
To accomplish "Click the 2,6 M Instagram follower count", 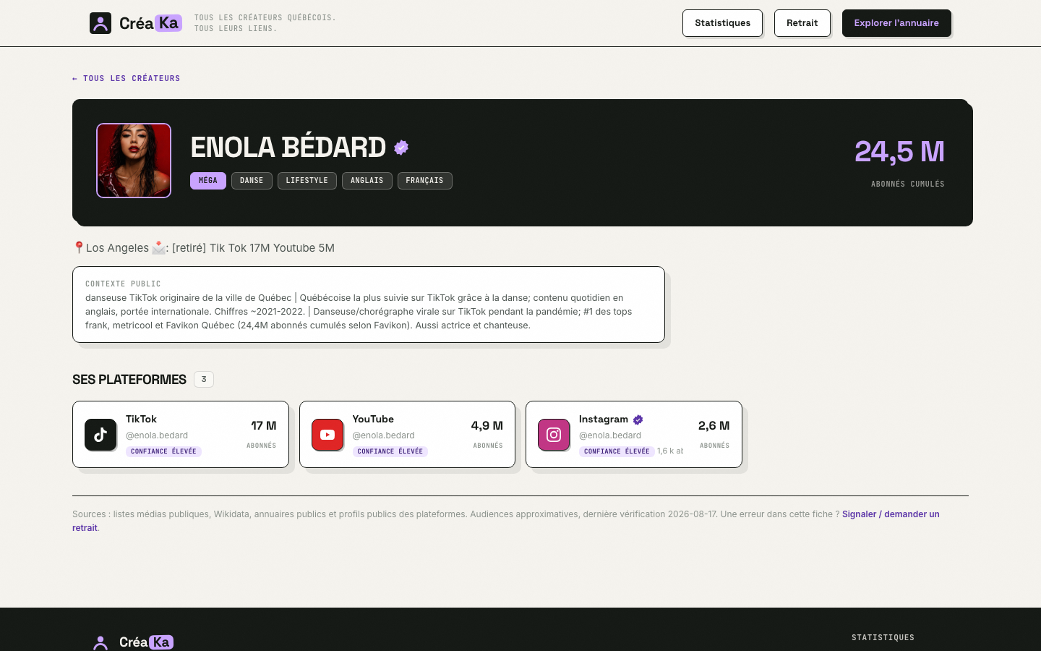I will 714,426.
